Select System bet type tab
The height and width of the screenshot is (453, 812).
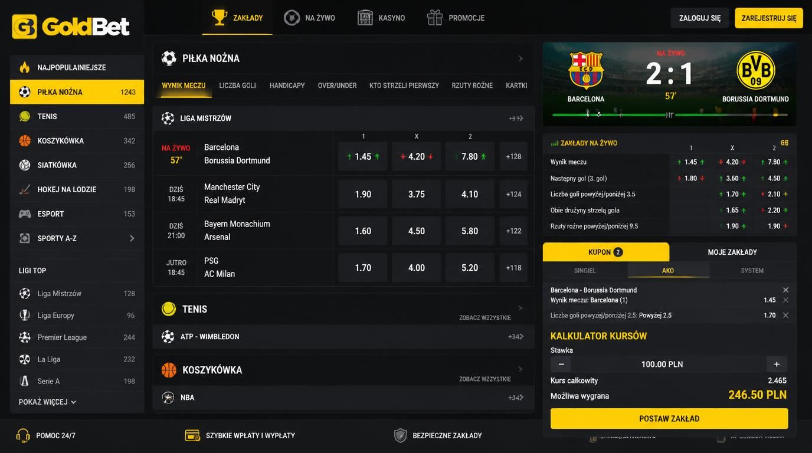tap(752, 270)
